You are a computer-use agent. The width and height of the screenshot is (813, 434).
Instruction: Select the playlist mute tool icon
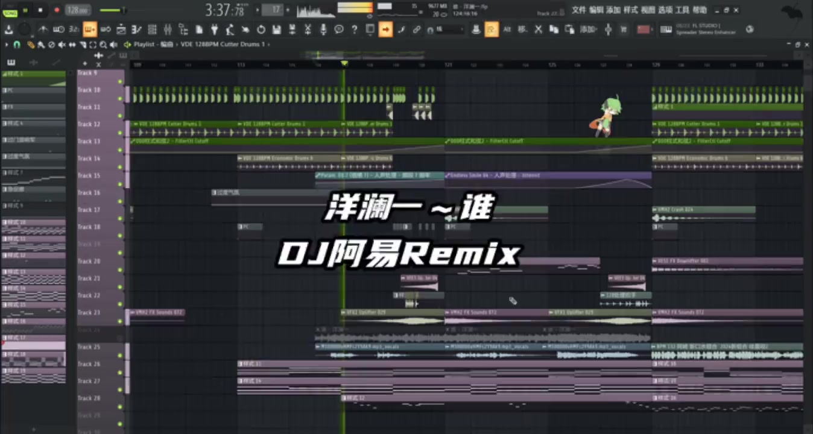(62, 45)
